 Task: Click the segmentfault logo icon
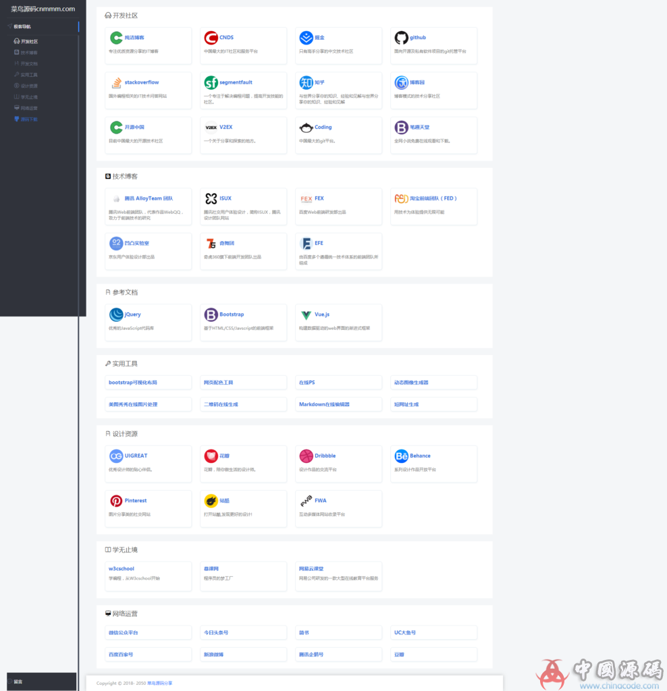pyautogui.click(x=211, y=83)
